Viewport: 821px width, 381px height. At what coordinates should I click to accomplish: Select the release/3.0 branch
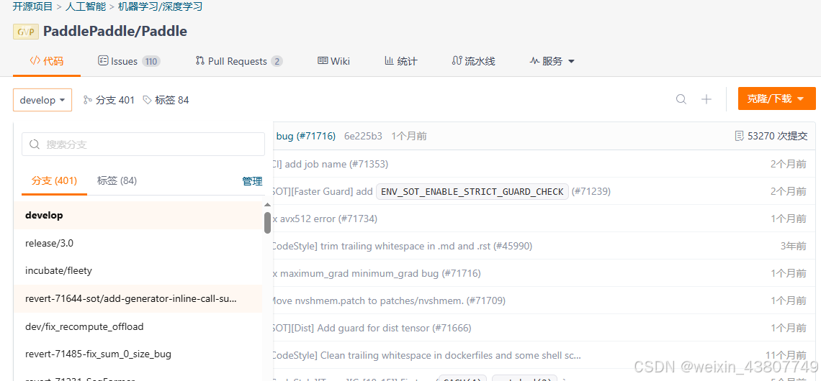point(138,243)
